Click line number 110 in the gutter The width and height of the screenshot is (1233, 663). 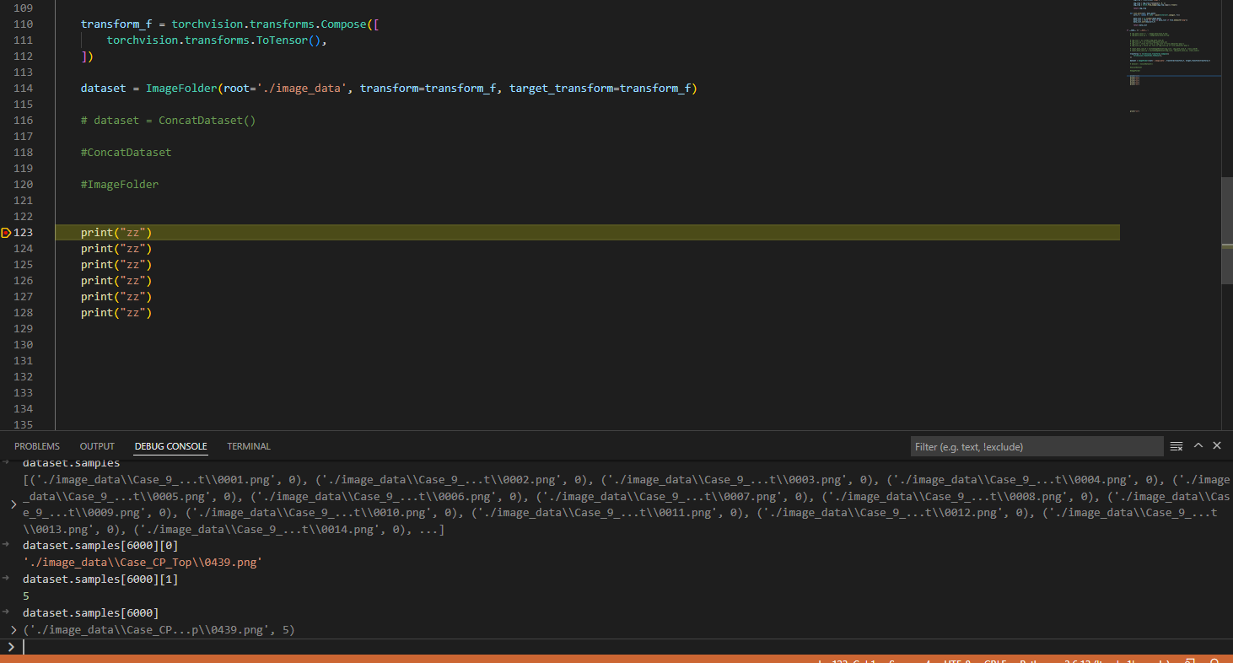tap(24, 24)
